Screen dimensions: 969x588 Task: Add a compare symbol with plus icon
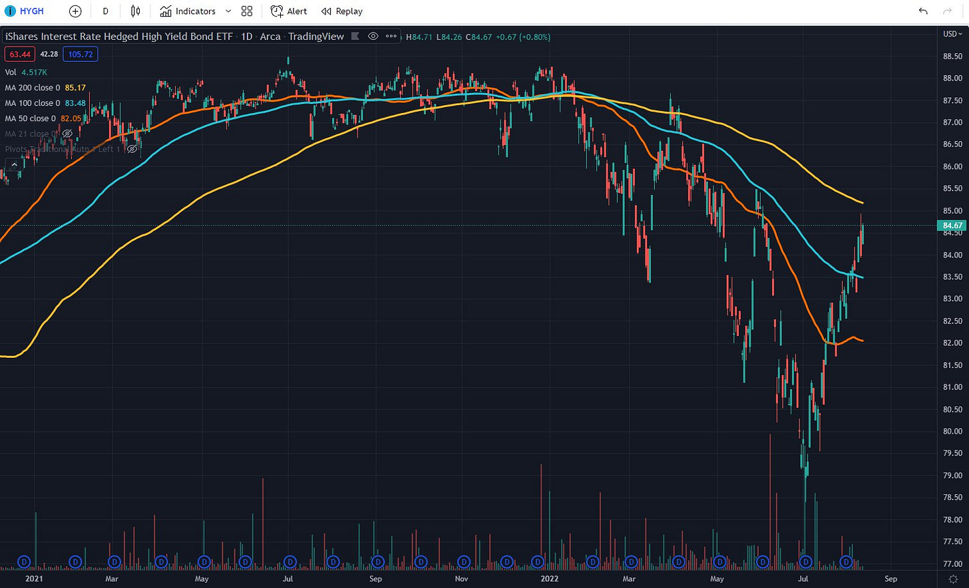pyautogui.click(x=75, y=11)
